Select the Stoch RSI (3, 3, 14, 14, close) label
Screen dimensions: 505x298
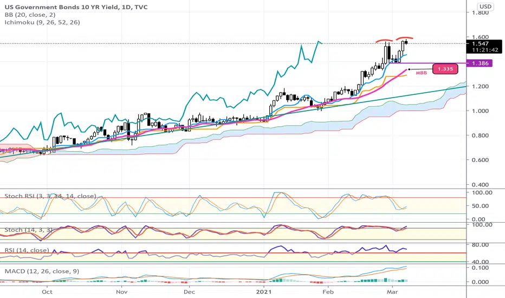[x=50, y=196]
